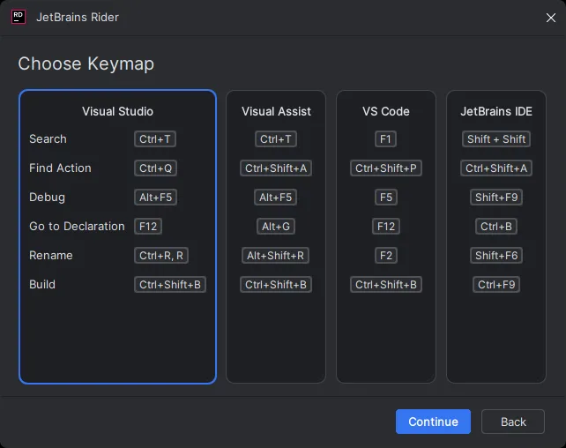Go back with the Back button
This screenshot has width=566, height=448.
click(x=513, y=422)
